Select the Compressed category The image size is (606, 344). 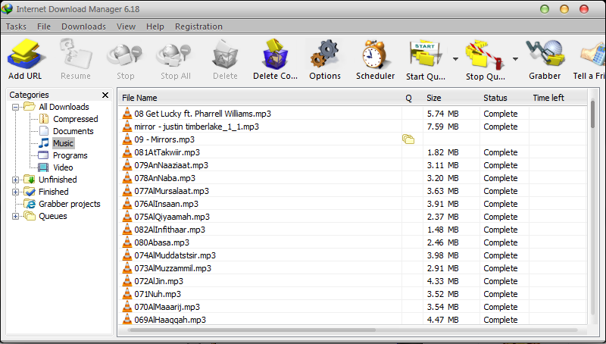coord(75,119)
